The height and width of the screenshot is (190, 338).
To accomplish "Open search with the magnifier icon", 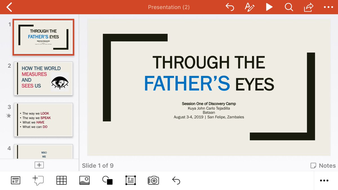I will tap(289, 7).
